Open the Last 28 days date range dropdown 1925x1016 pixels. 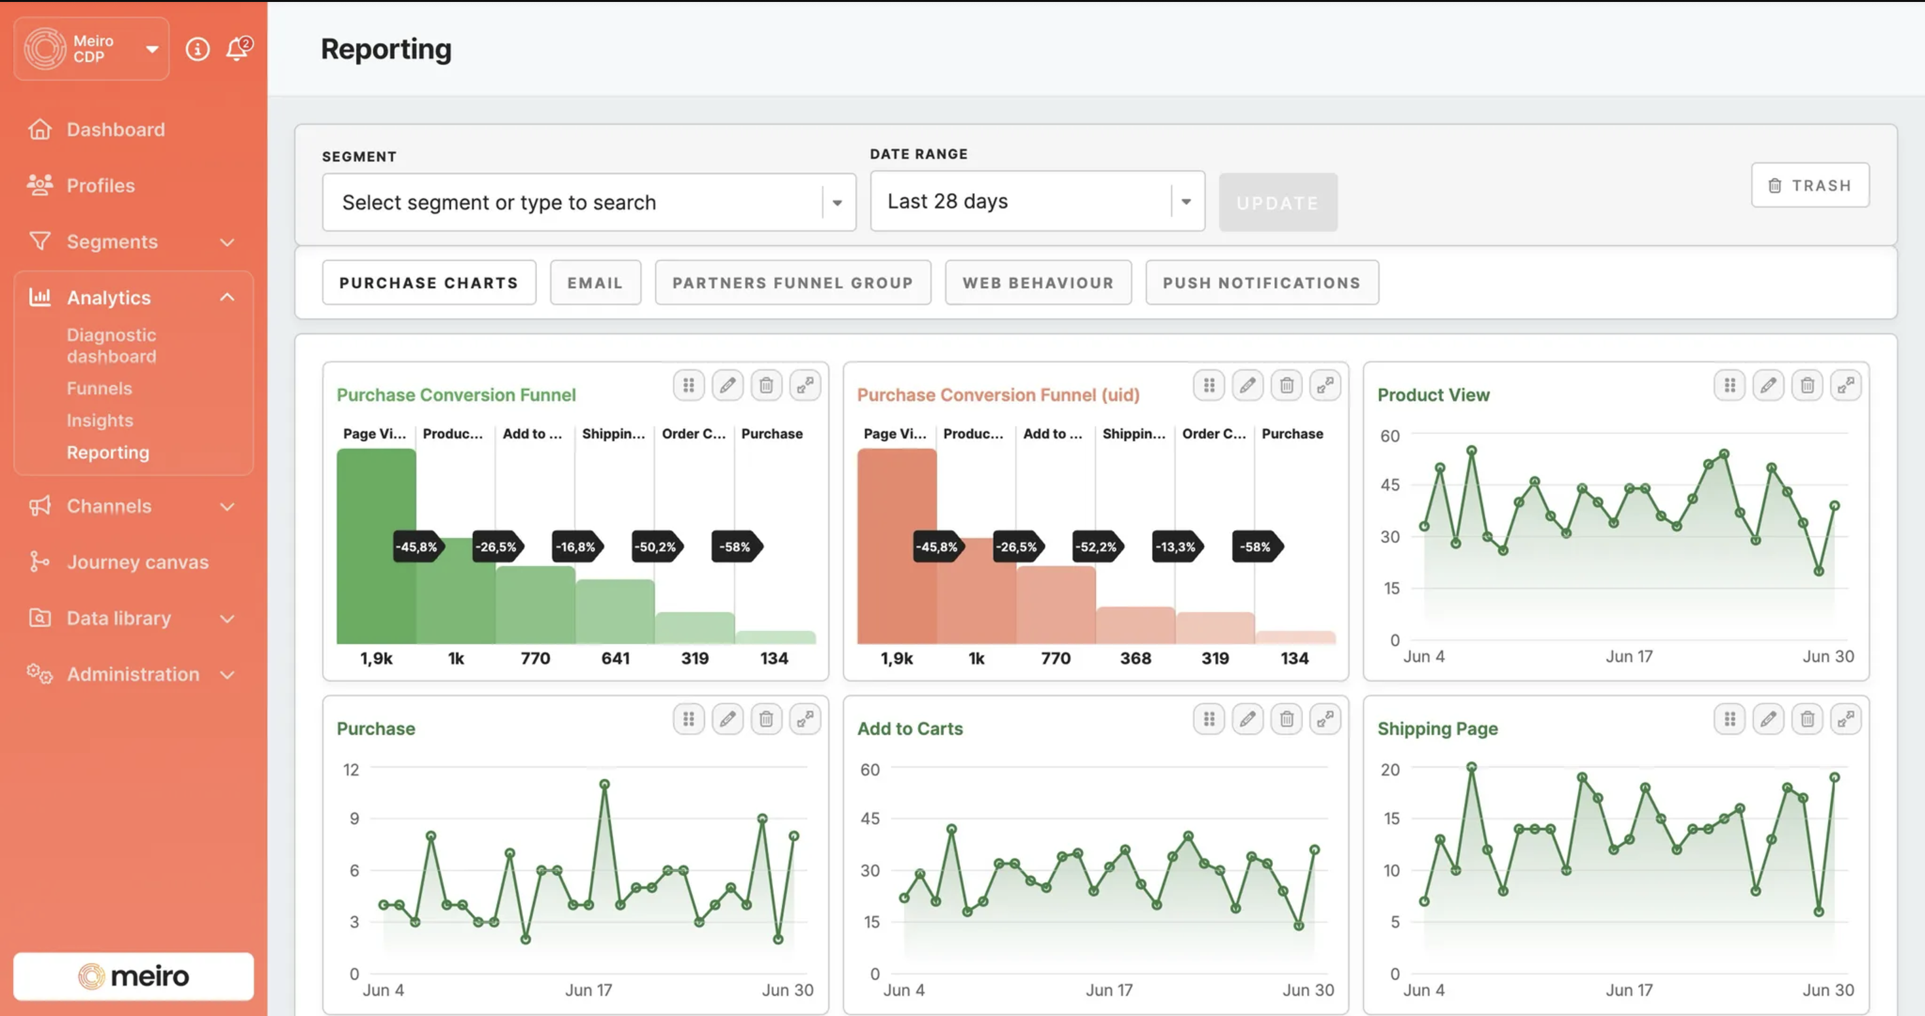point(1185,201)
